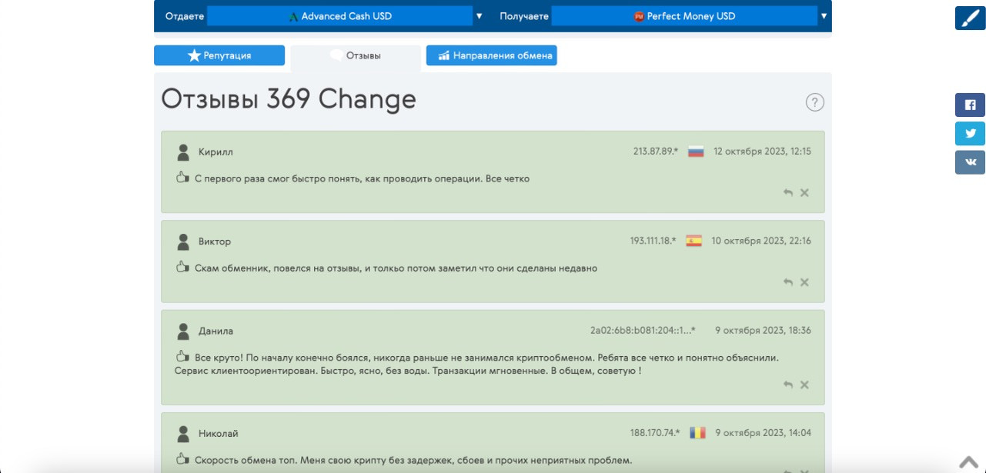986x473 pixels.
Task: Click IP address 188.170.74.*
Action: (655, 433)
